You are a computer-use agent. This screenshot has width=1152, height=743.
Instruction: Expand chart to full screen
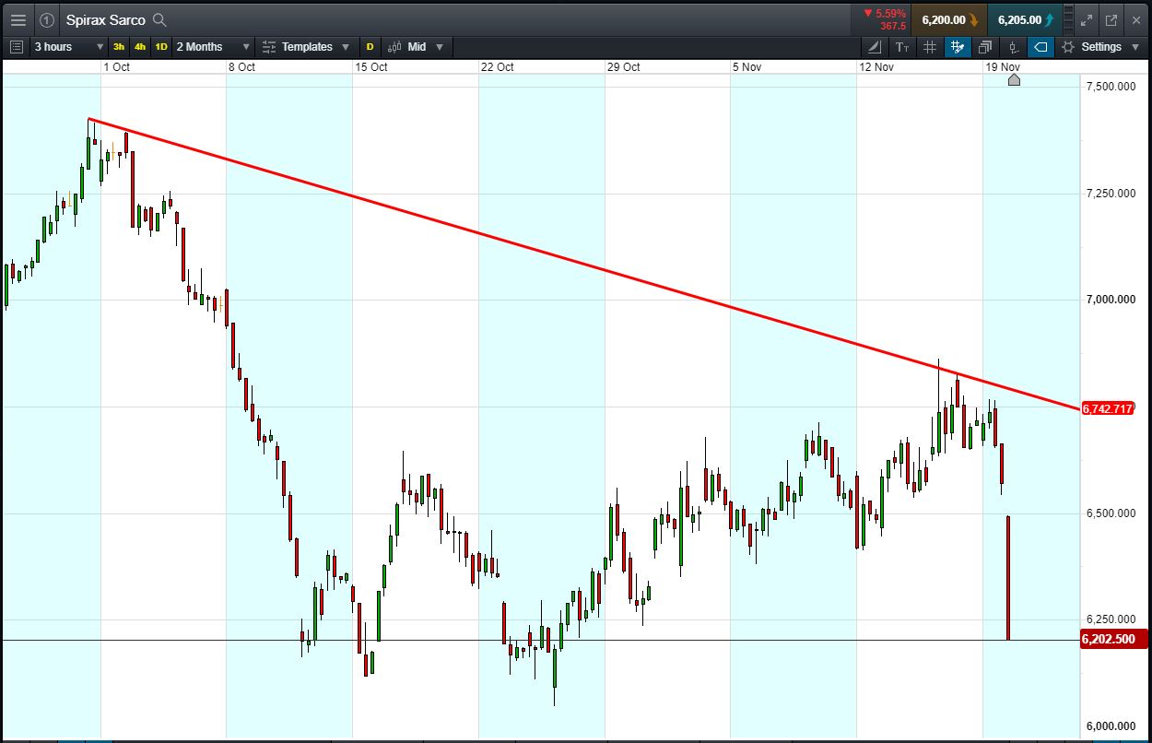tap(1087, 19)
